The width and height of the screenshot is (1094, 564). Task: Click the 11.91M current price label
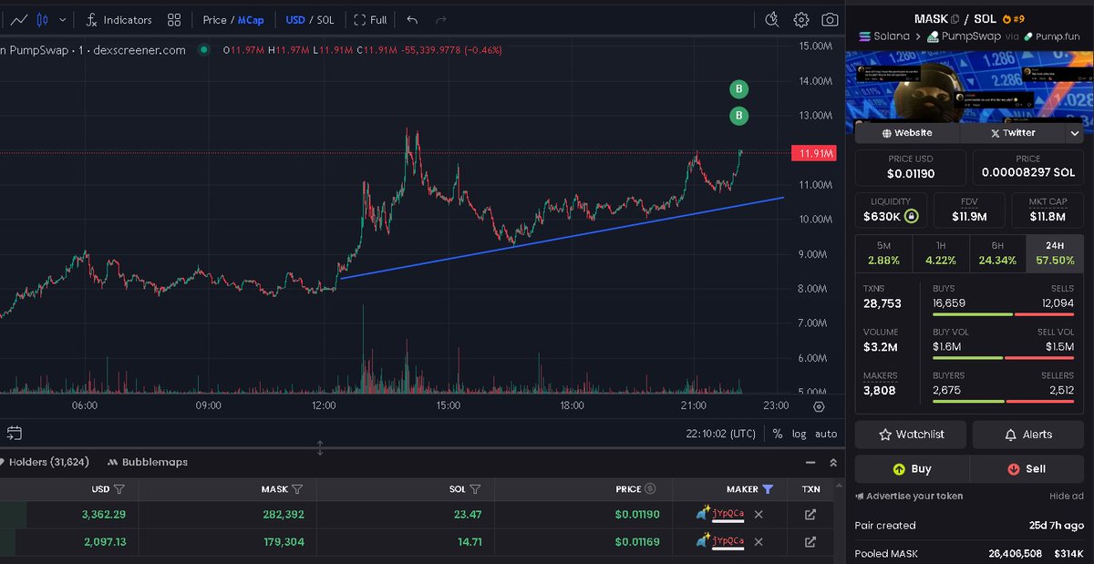815,154
